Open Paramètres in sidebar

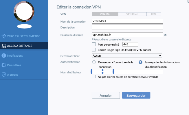24,65
